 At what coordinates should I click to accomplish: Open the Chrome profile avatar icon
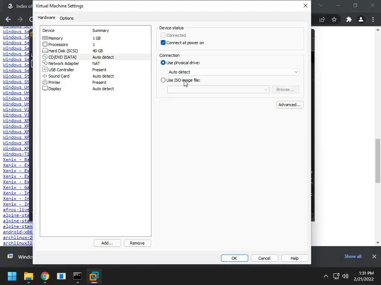pos(361,19)
